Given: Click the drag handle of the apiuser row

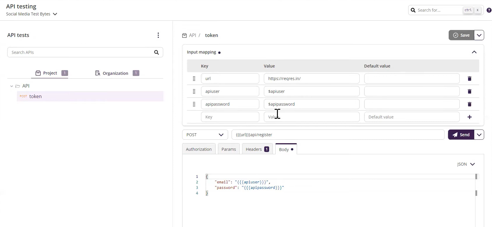Looking at the screenshot, I should click(194, 91).
